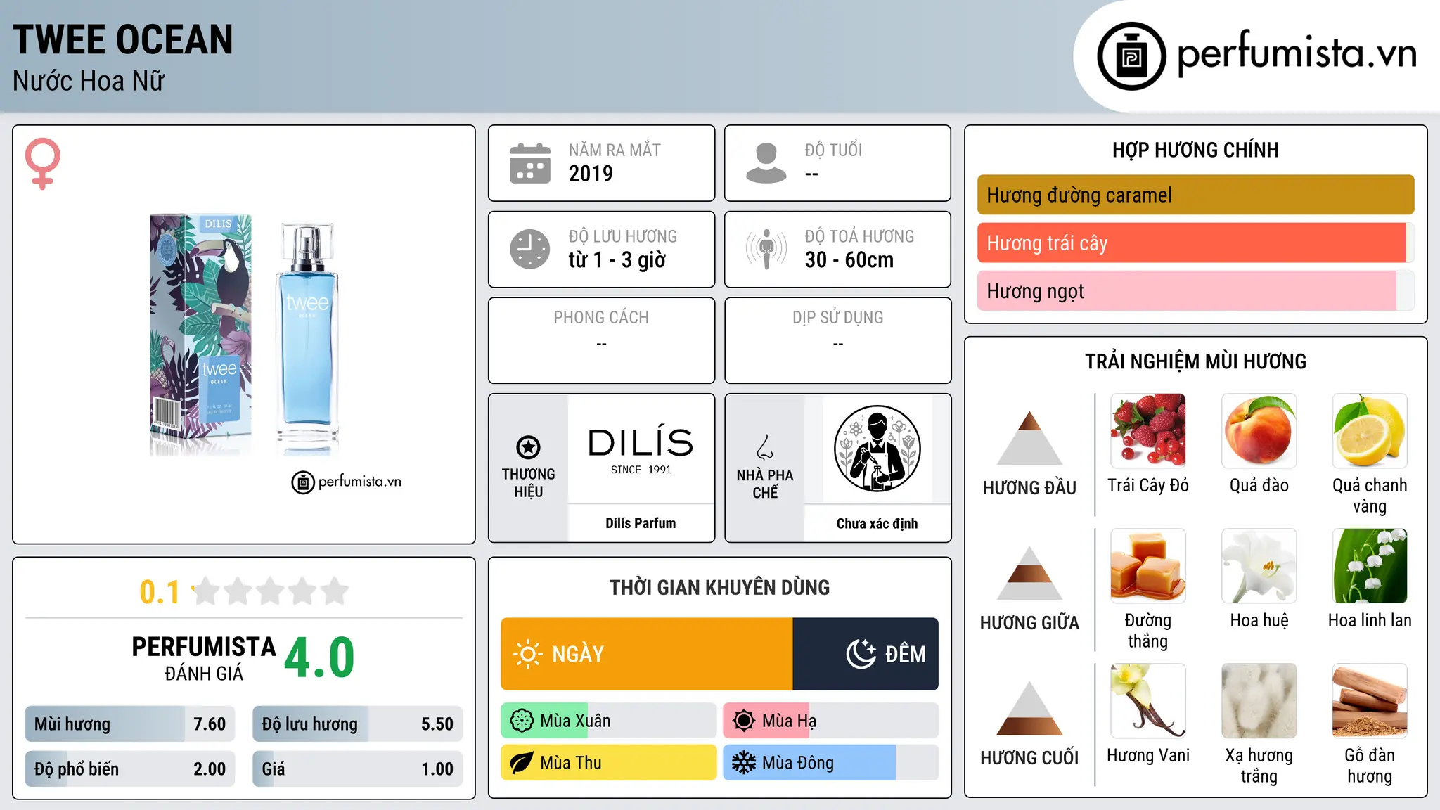Click the sillage icon beside Độ Toả Hương

pos(766,249)
